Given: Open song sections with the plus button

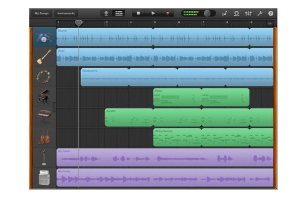Looking at the screenshot, I should click(270, 23).
